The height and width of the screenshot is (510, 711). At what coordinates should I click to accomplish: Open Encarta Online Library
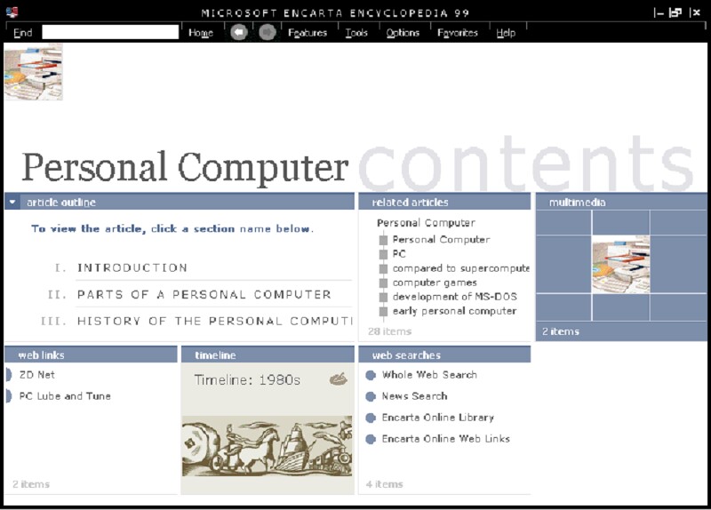point(437,418)
